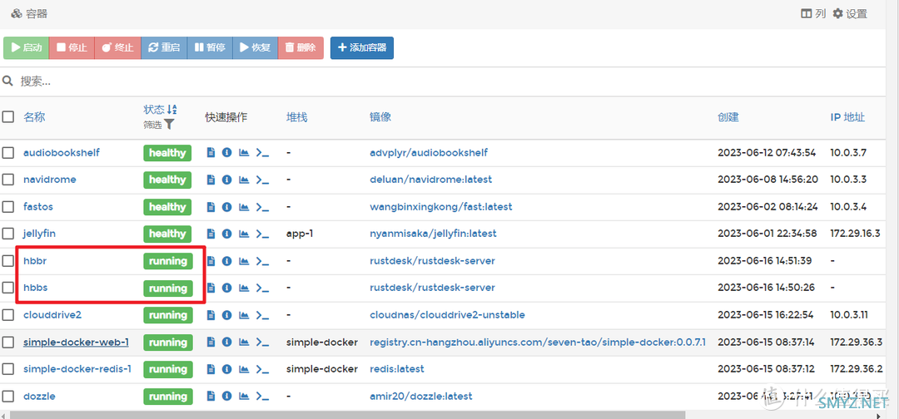This screenshot has width=899, height=419.
Task: Open console icon for dozzle container
Action: 262,396
